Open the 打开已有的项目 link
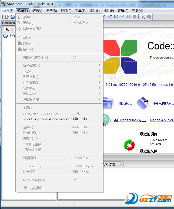The width and height of the screenshot is (174, 209). 163,103
